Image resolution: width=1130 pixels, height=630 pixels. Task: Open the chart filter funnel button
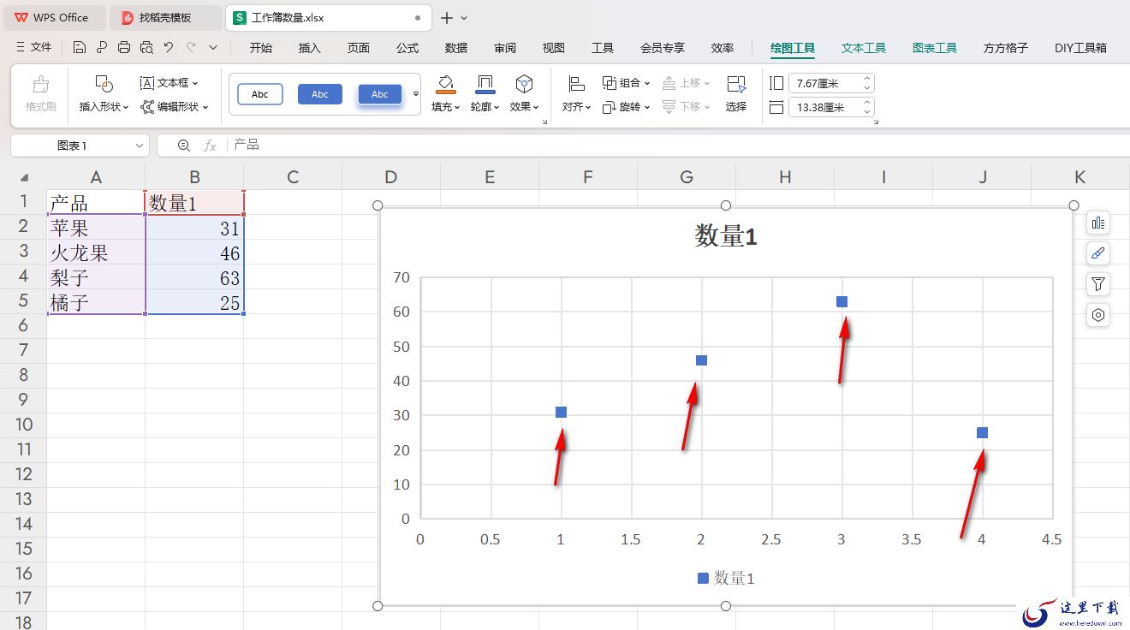(x=1098, y=284)
